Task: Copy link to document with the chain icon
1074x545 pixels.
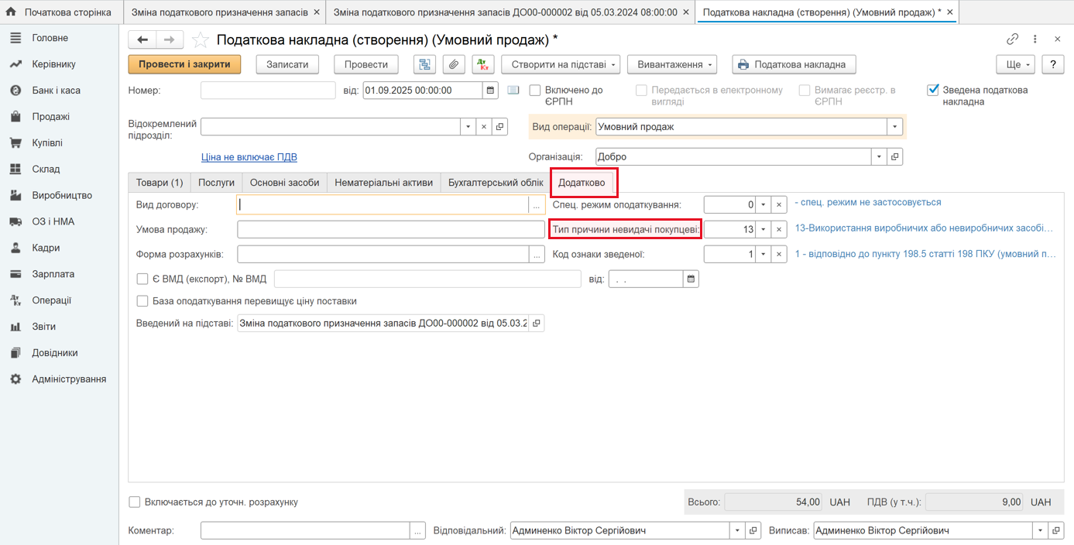Action: click(x=1013, y=39)
